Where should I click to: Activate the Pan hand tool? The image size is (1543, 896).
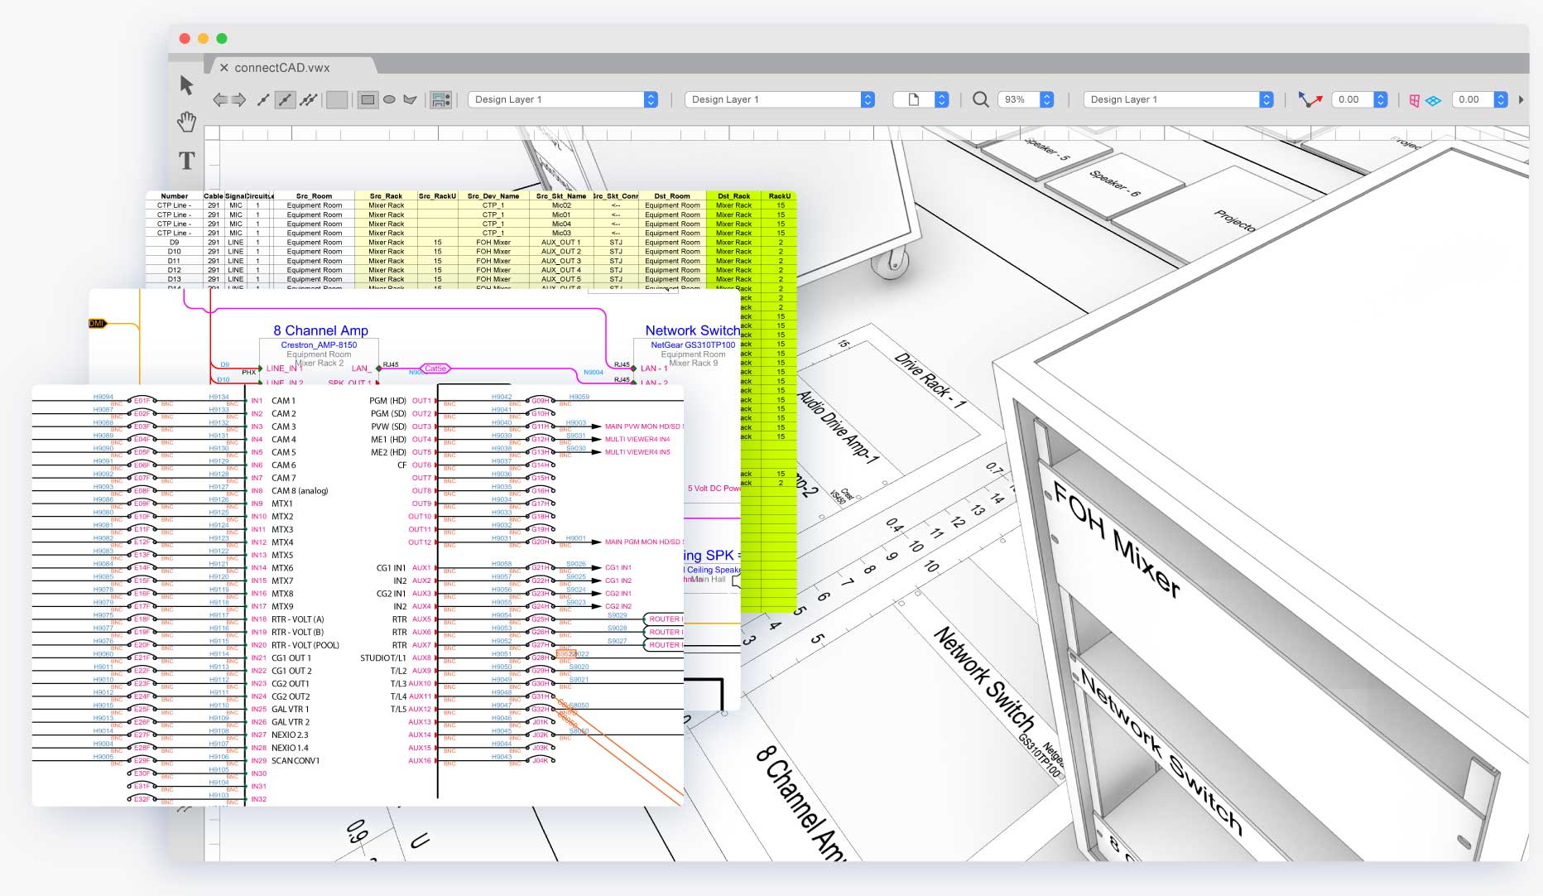click(186, 122)
